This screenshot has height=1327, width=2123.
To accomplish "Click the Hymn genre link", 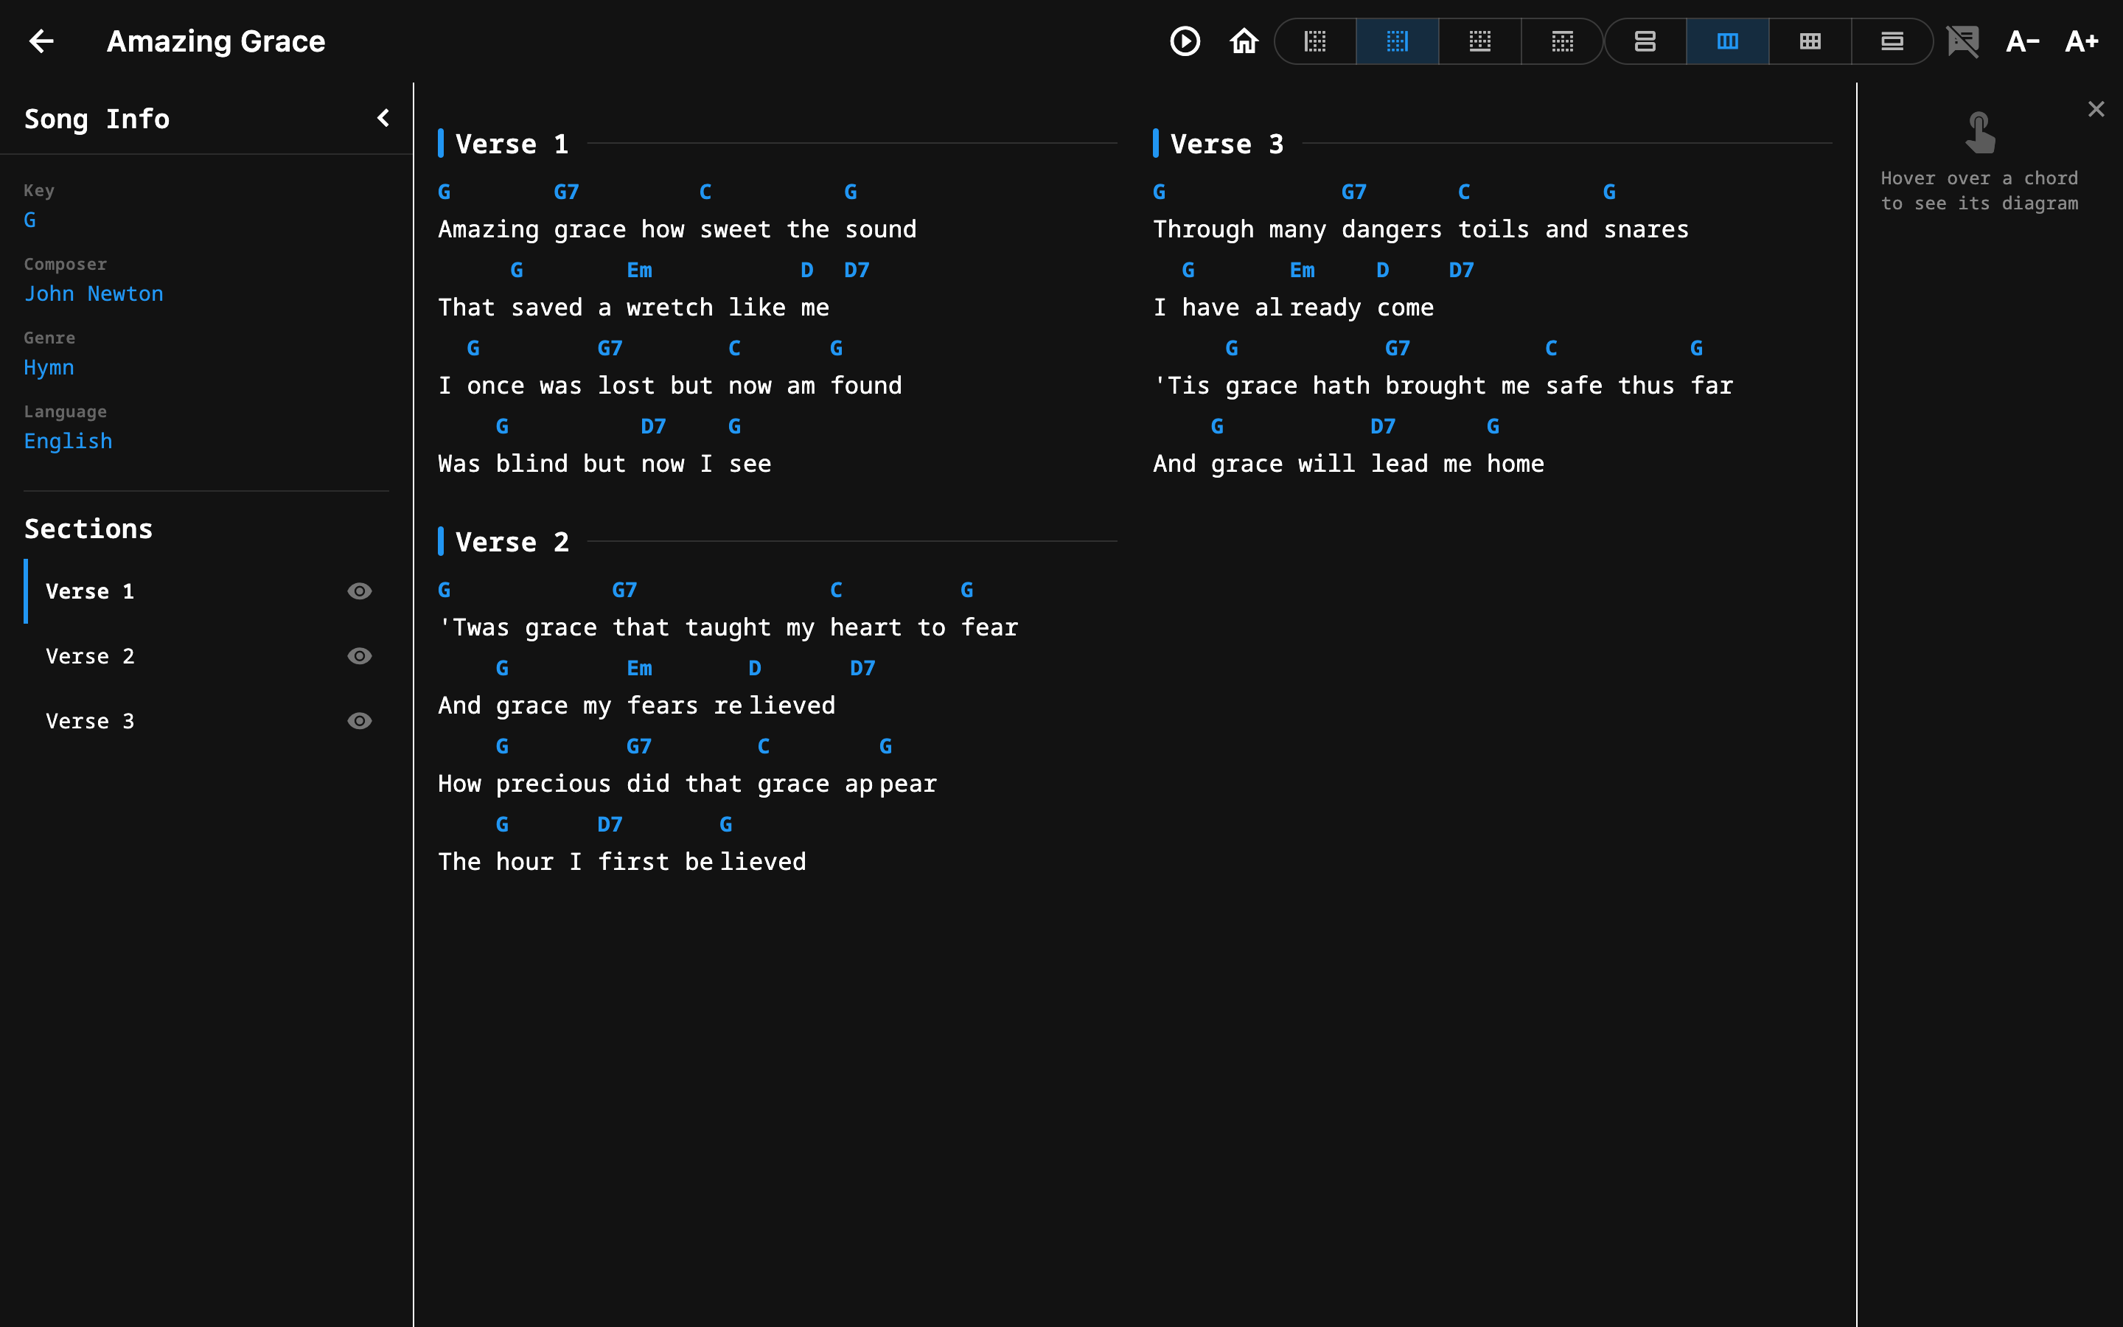I will (x=49, y=367).
